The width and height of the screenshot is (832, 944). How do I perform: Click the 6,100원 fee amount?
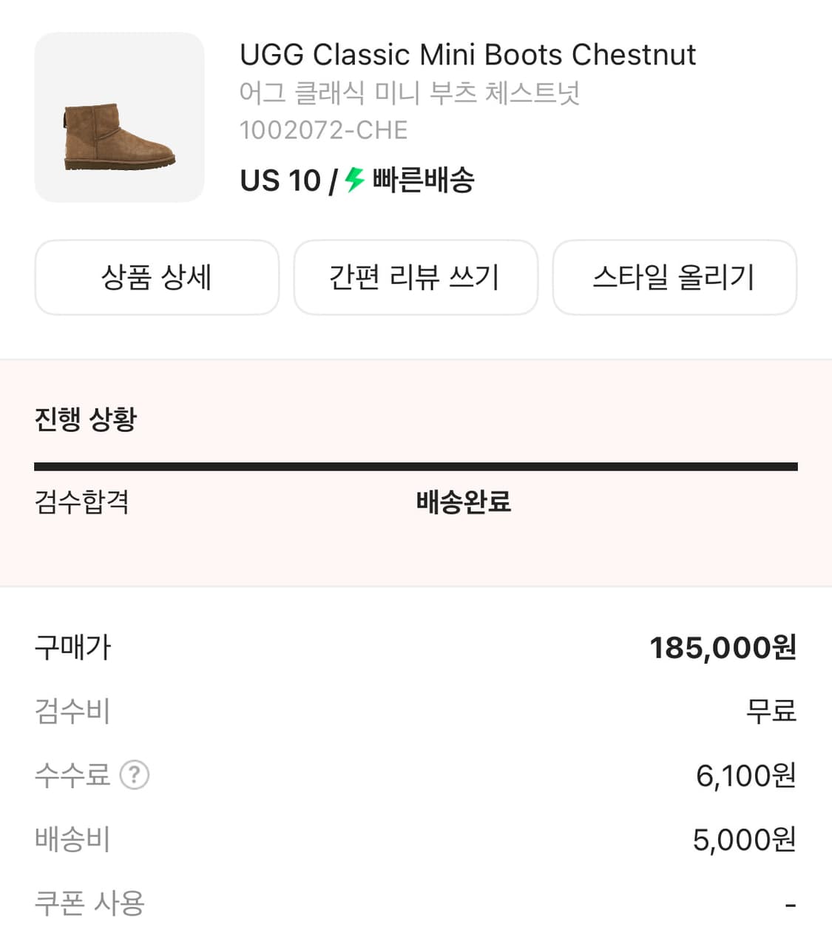(745, 775)
